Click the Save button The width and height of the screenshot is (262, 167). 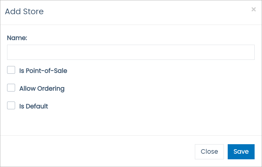[241, 152]
